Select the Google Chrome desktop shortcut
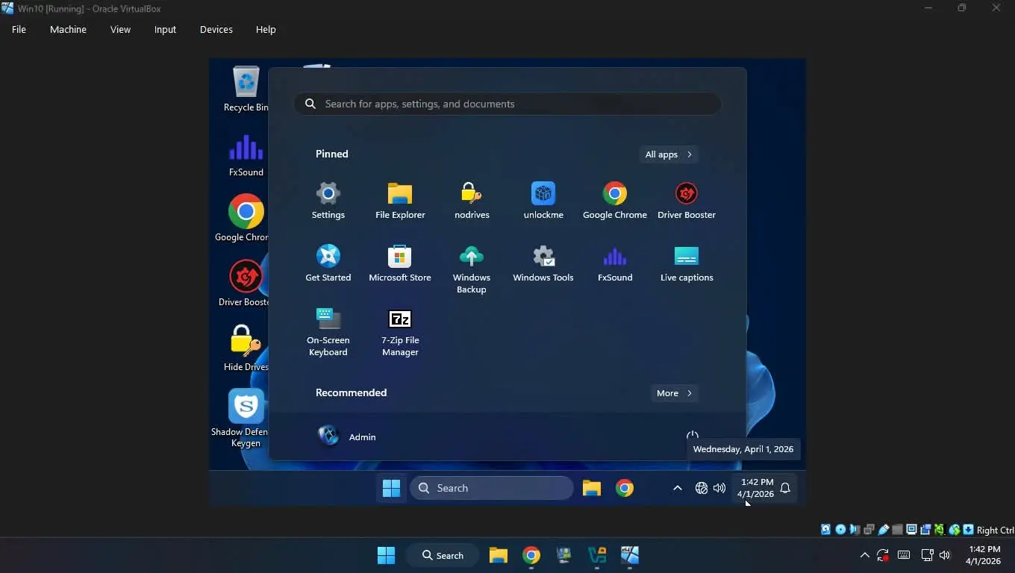This screenshot has height=573, width=1015. tap(245, 219)
